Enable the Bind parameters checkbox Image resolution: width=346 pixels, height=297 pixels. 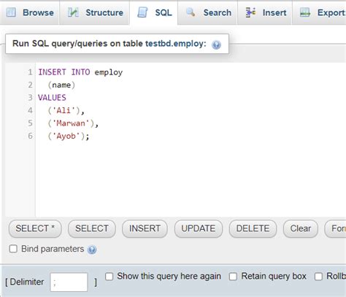[x=13, y=249]
